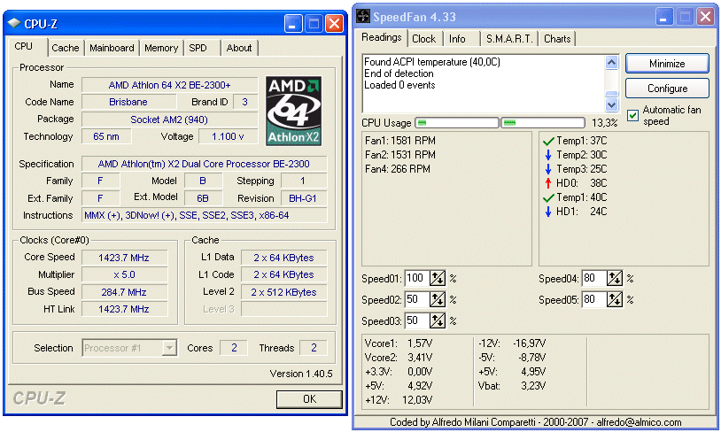
Task: Click the Instructions field in CPU-Z
Action: tap(204, 215)
